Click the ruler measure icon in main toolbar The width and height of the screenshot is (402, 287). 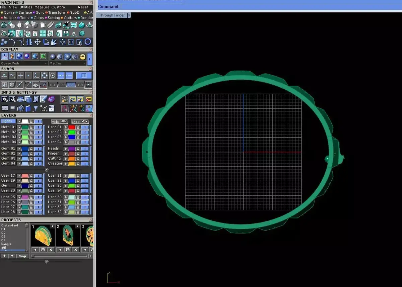tap(51, 25)
